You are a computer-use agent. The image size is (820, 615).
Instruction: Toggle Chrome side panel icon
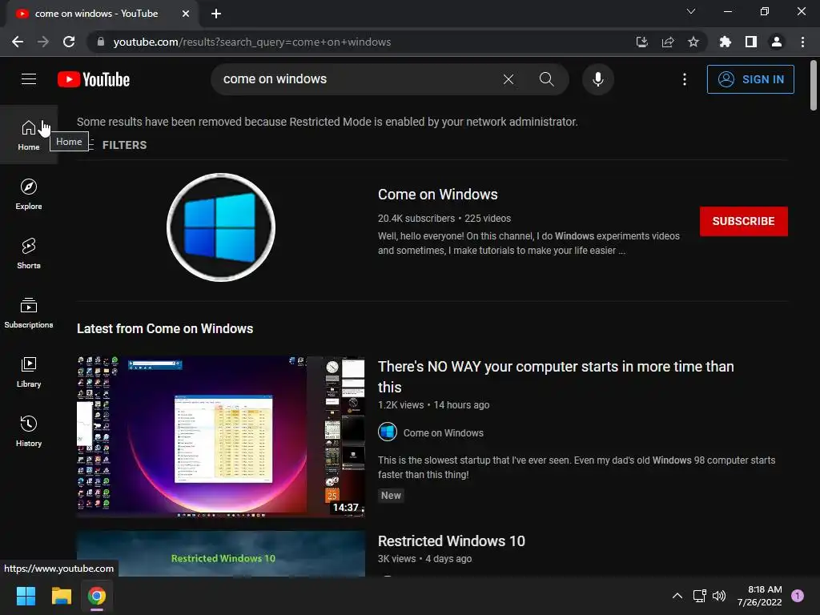click(x=751, y=42)
